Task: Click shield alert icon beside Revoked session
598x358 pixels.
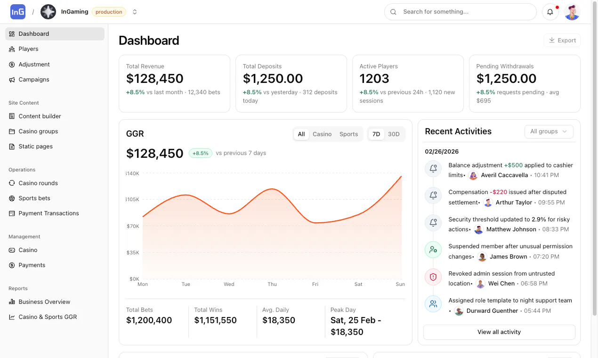Action: [433, 277]
